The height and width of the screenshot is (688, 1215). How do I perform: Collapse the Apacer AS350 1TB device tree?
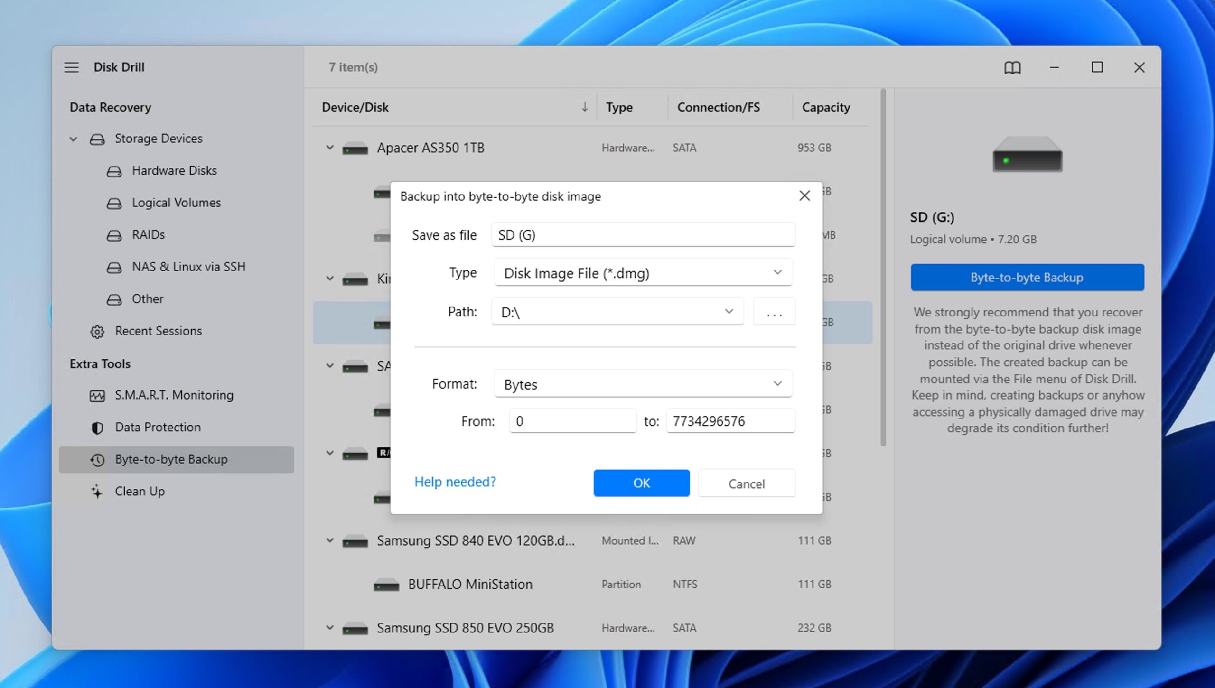tap(329, 148)
